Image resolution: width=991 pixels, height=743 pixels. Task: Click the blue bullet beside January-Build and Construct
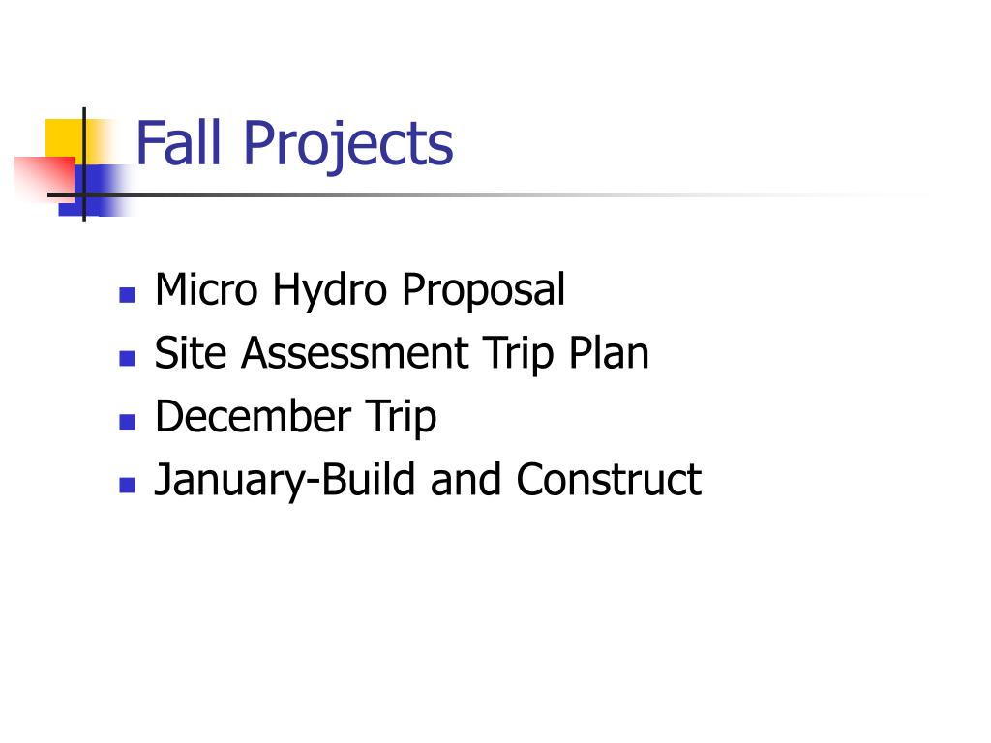[127, 485]
